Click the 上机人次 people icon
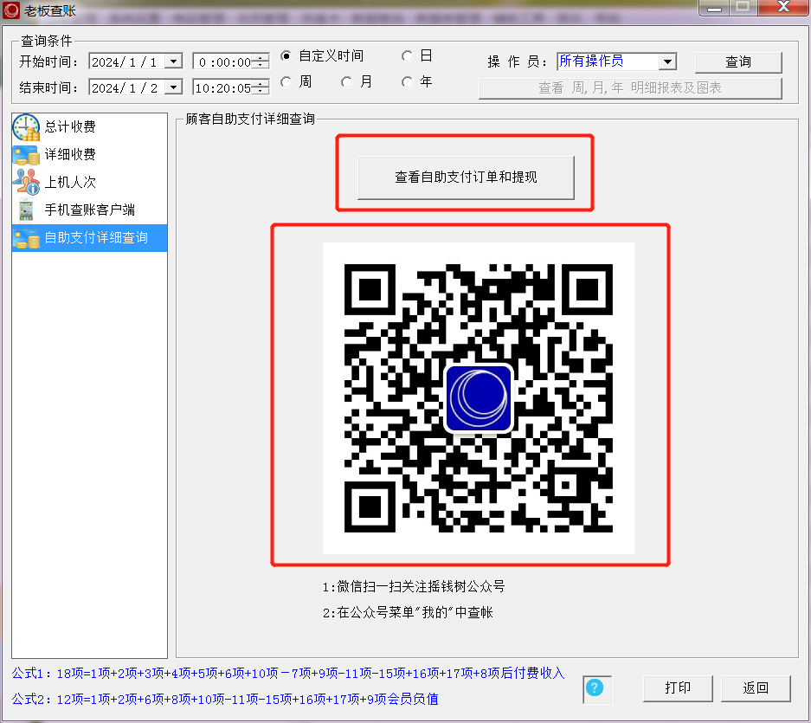Viewport: 811px width, 723px height. coord(26,182)
